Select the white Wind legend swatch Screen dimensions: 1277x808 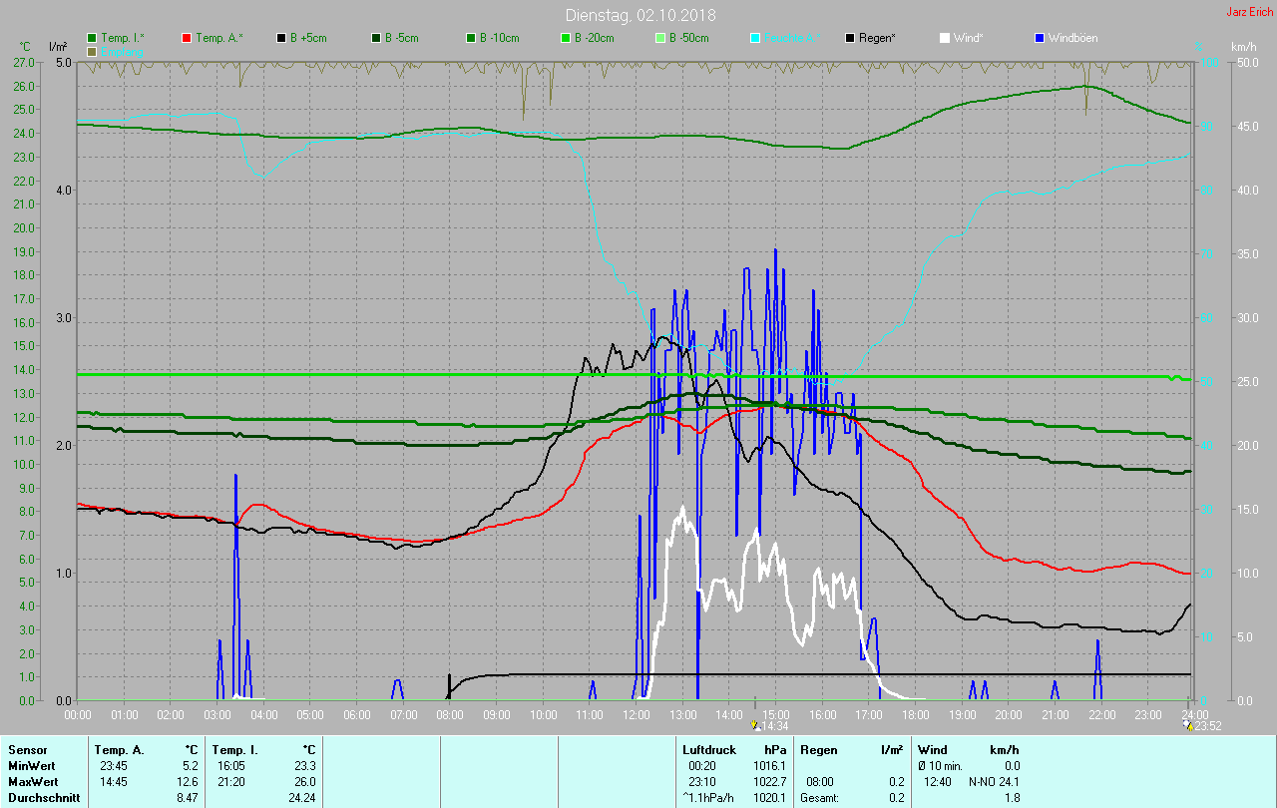[944, 38]
